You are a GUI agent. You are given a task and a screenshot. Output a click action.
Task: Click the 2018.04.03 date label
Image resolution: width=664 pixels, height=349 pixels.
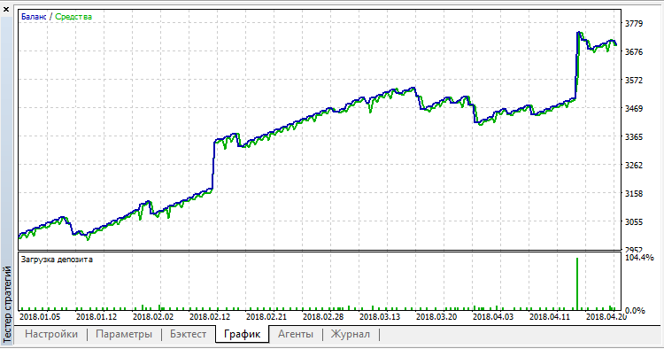pos(493,317)
